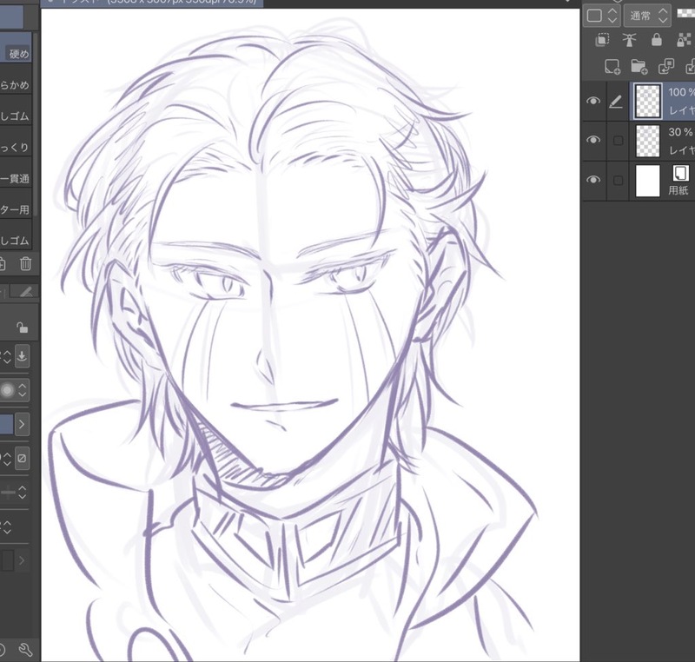This screenshot has width=695, height=662.
Task: Click the download arrow button in tool property
Action: click(23, 356)
